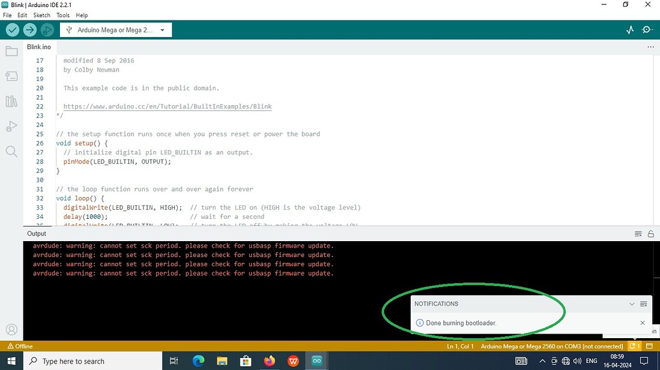Open File Explorer from taskbar
Image resolution: width=660 pixels, height=370 pixels.
222,361
